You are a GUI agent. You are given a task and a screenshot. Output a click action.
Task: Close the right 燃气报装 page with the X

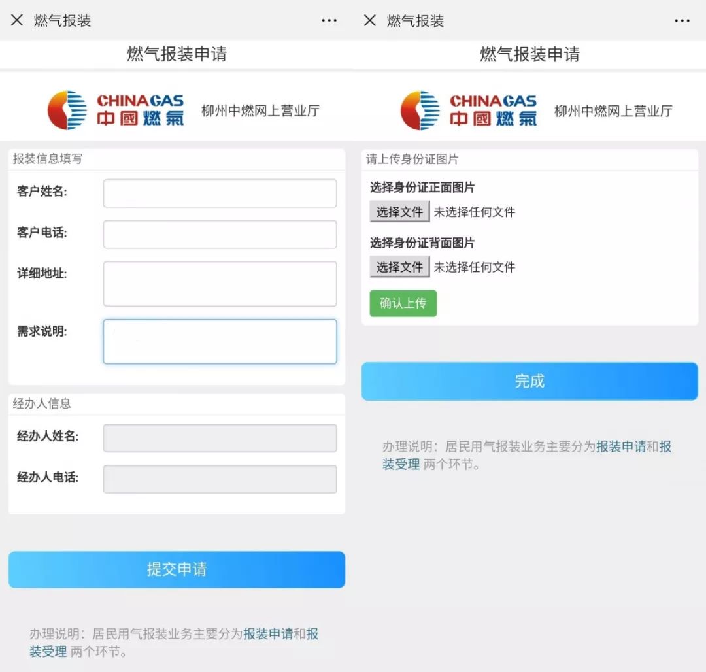tap(369, 20)
